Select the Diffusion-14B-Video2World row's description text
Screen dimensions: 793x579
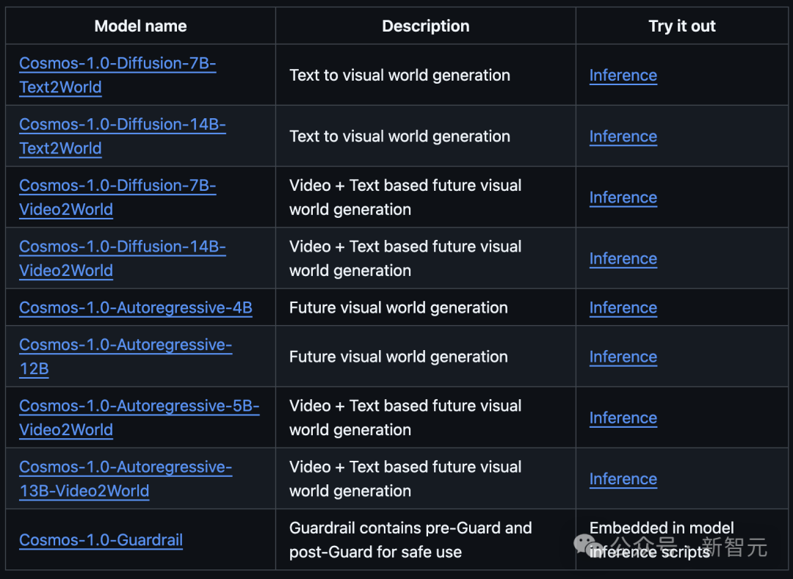[x=405, y=258]
